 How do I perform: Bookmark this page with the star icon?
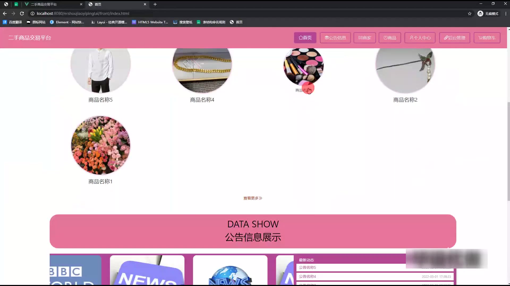470,14
